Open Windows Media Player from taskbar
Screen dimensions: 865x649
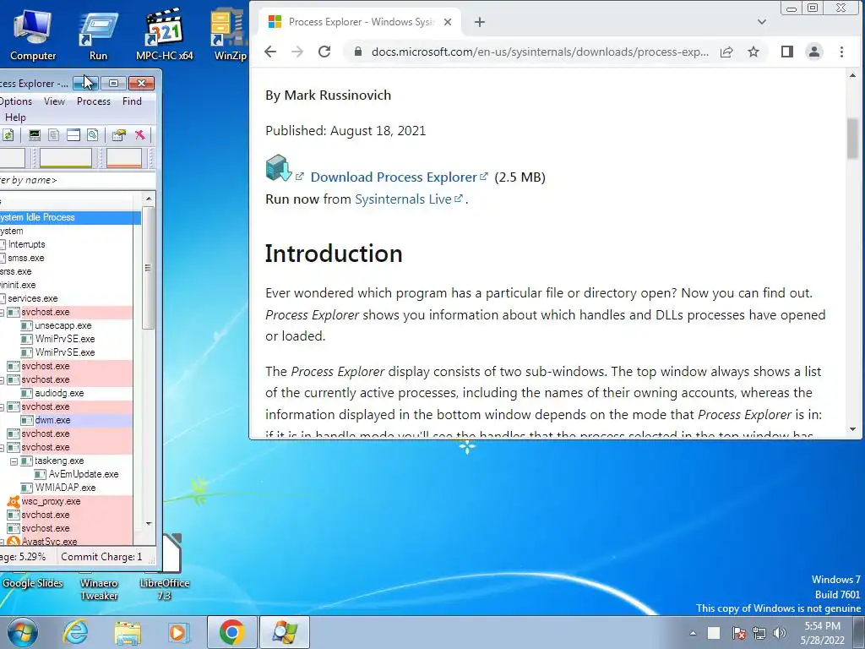[x=179, y=632]
